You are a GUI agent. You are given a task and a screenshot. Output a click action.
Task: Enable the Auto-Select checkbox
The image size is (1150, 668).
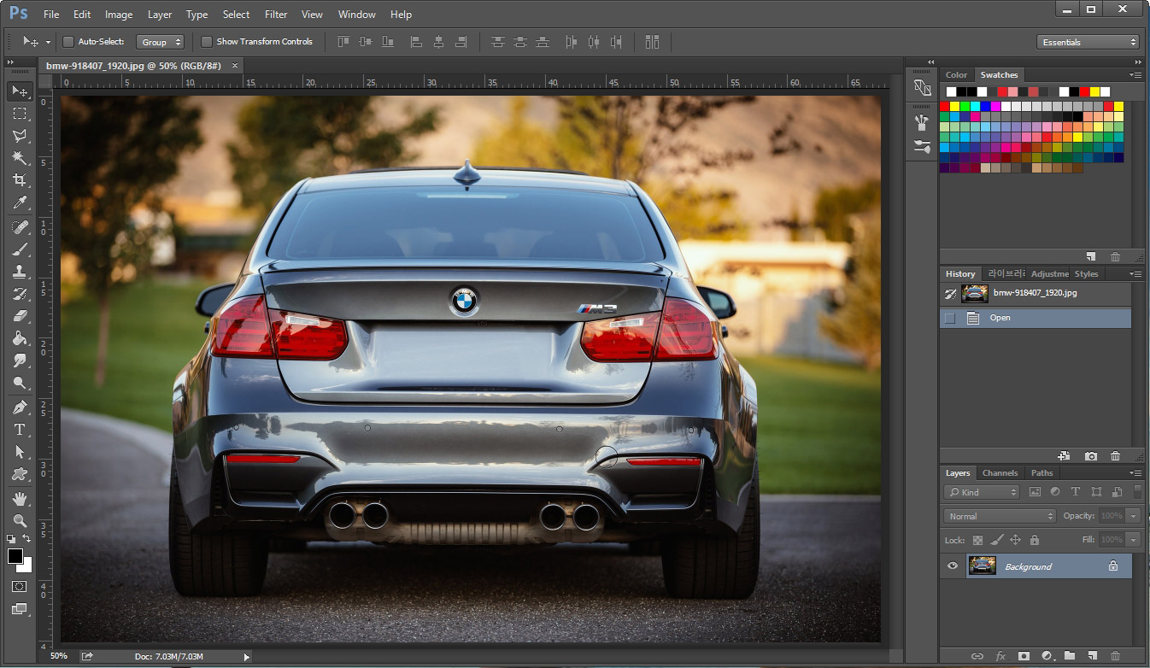(x=68, y=41)
